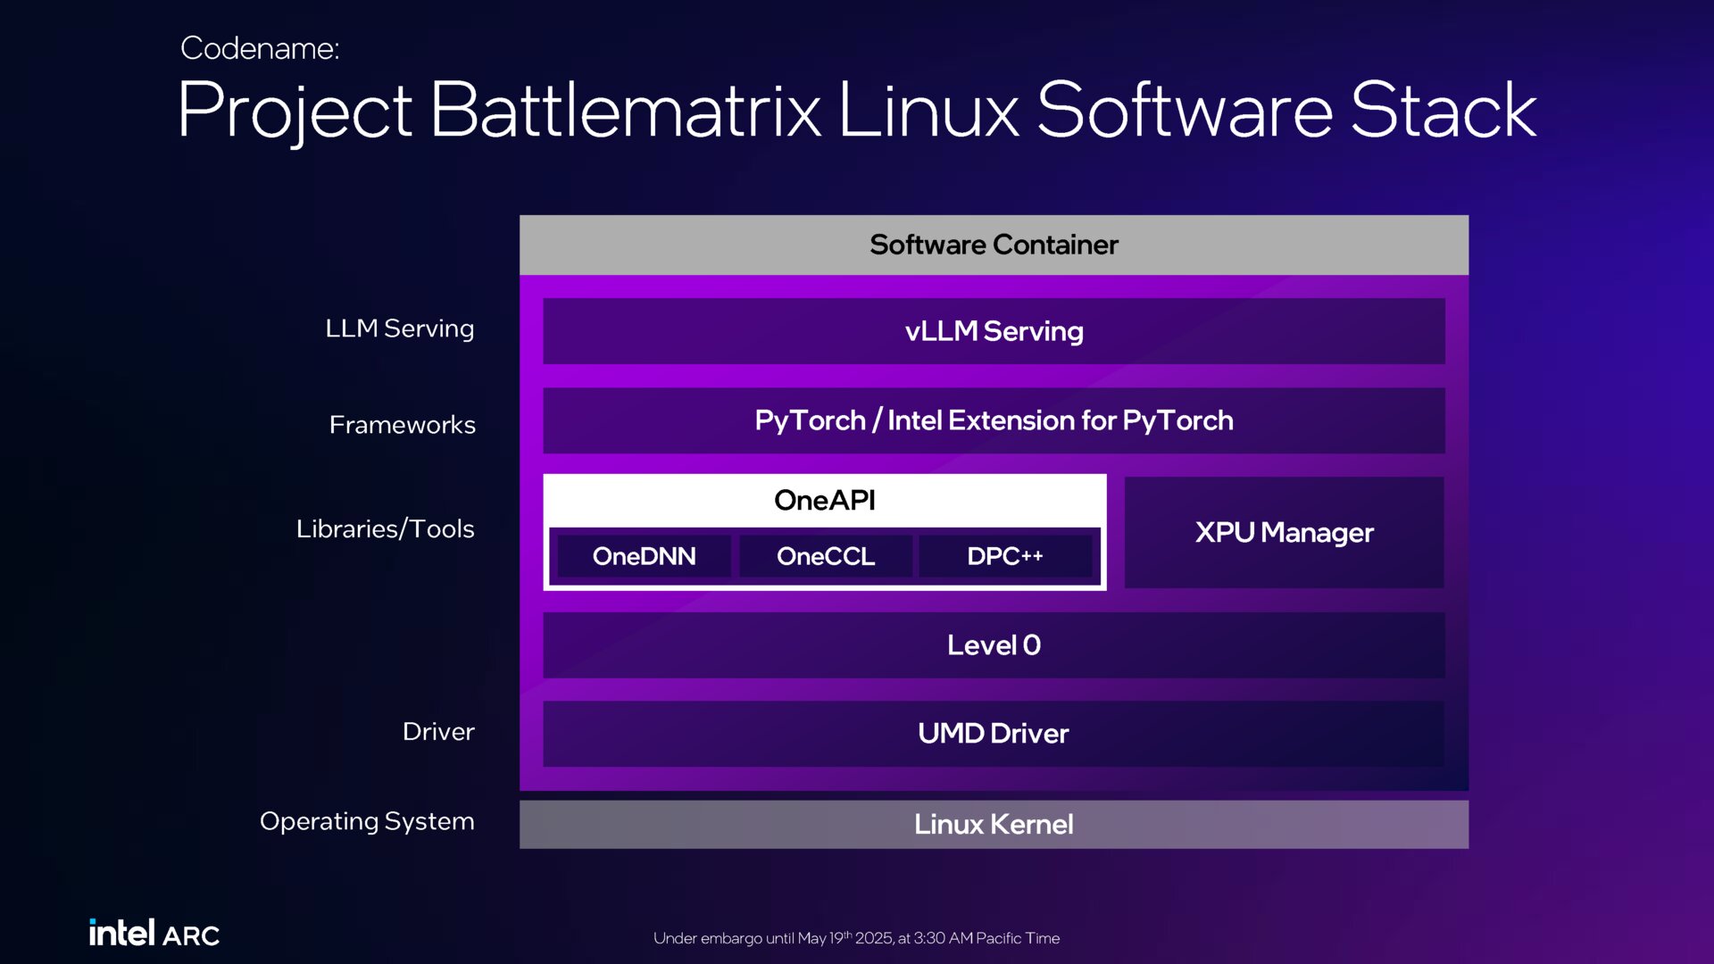Viewport: 1714px width, 964px height.
Task: Select the Level 0 layer
Action: (x=994, y=644)
